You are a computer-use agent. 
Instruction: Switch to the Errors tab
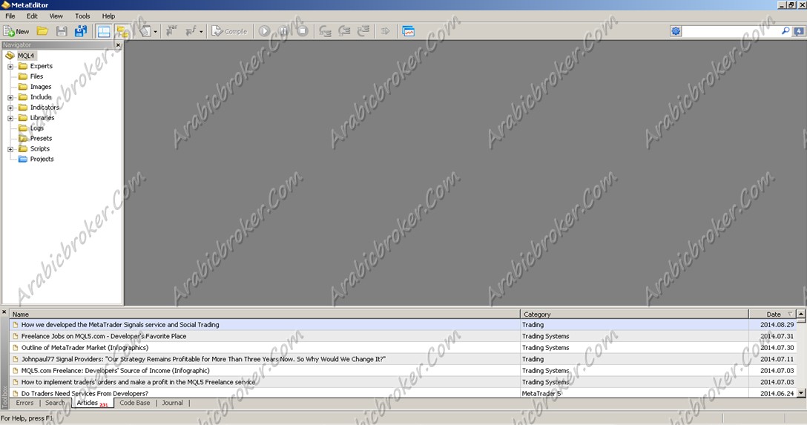pyautogui.click(x=24, y=403)
